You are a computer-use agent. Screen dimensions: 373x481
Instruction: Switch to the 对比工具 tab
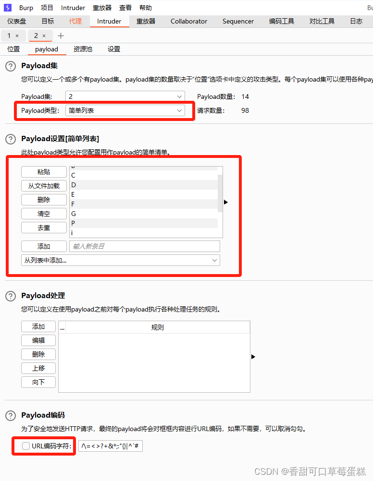322,21
